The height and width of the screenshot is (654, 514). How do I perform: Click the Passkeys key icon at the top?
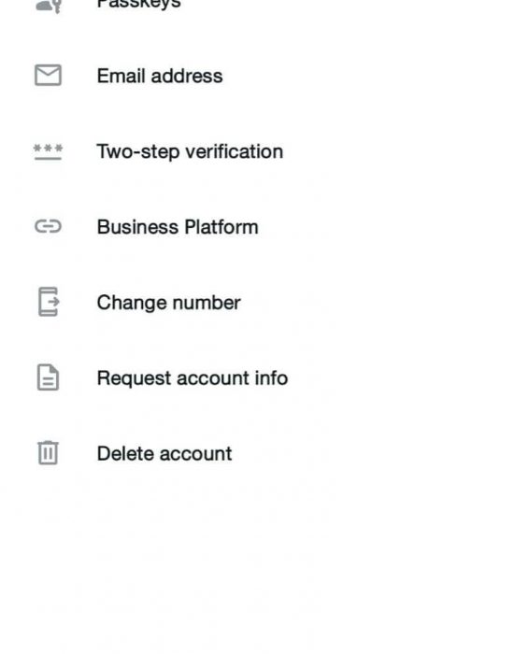click(x=49, y=6)
